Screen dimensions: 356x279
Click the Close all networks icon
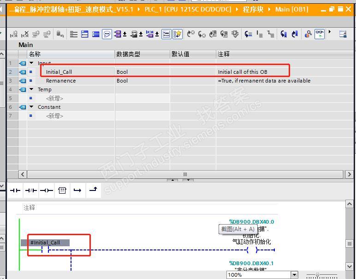click(x=96, y=34)
